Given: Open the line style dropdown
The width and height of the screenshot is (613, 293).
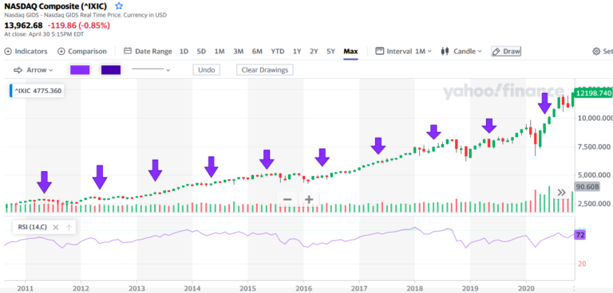Looking at the screenshot, I should [151, 70].
